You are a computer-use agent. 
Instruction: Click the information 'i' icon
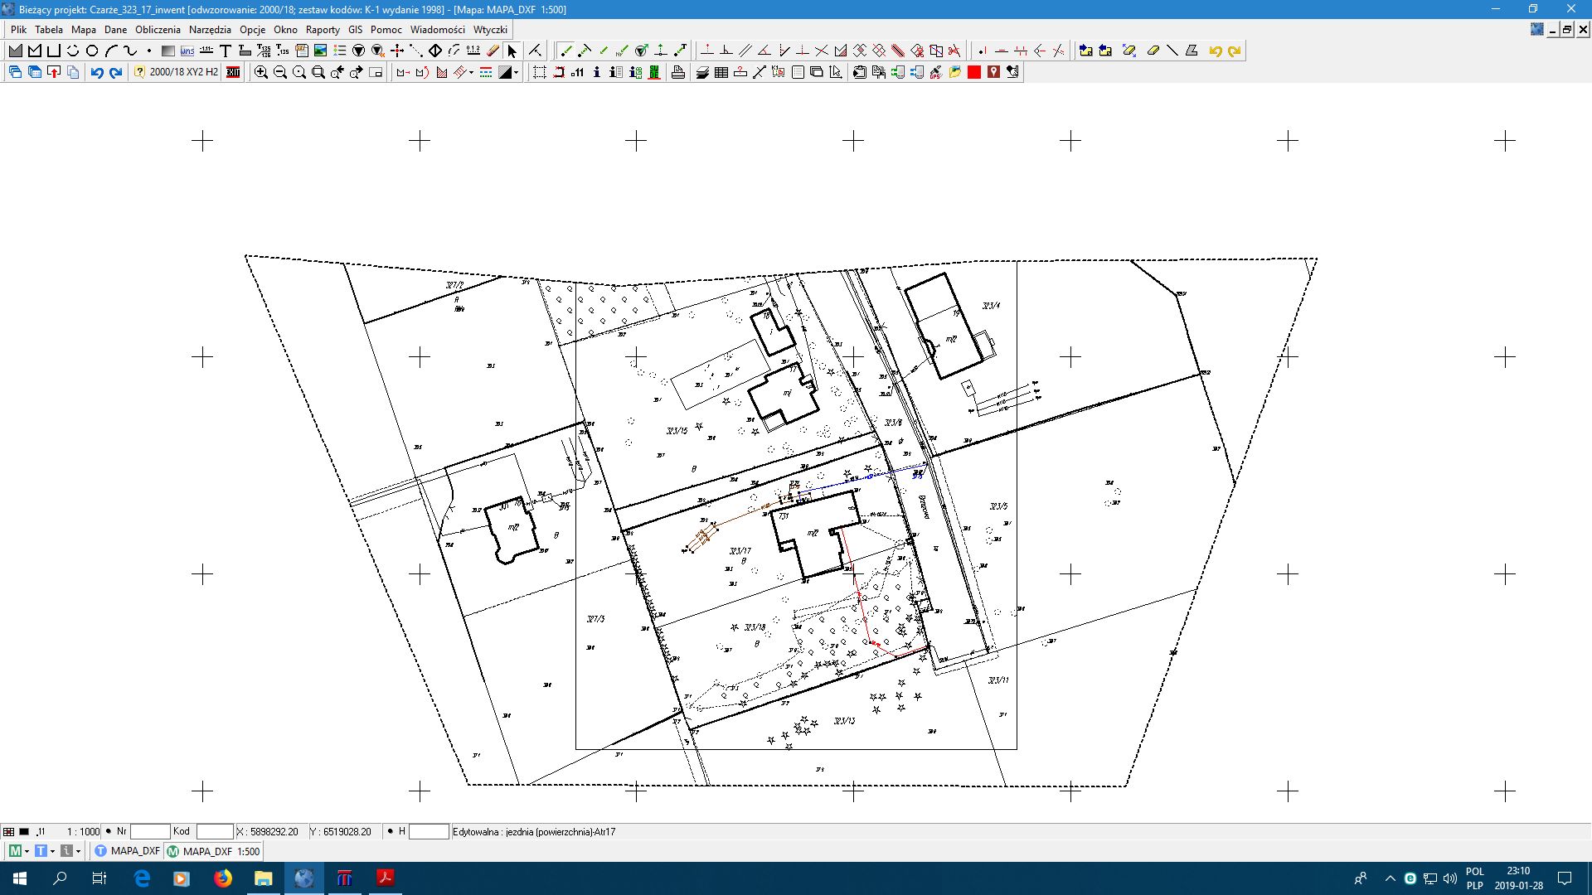point(596,72)
